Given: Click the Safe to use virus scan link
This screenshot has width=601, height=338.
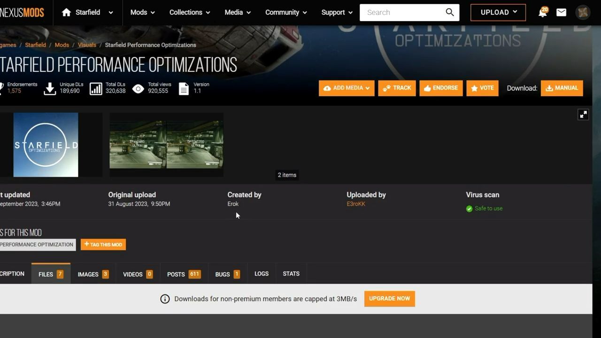Looking at the screenshot, I should 488,208.
